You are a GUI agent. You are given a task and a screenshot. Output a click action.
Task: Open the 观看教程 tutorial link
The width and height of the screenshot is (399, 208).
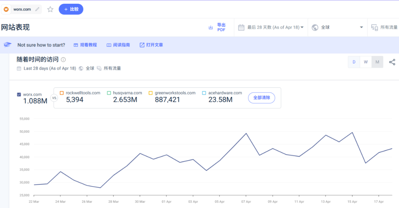85,45
